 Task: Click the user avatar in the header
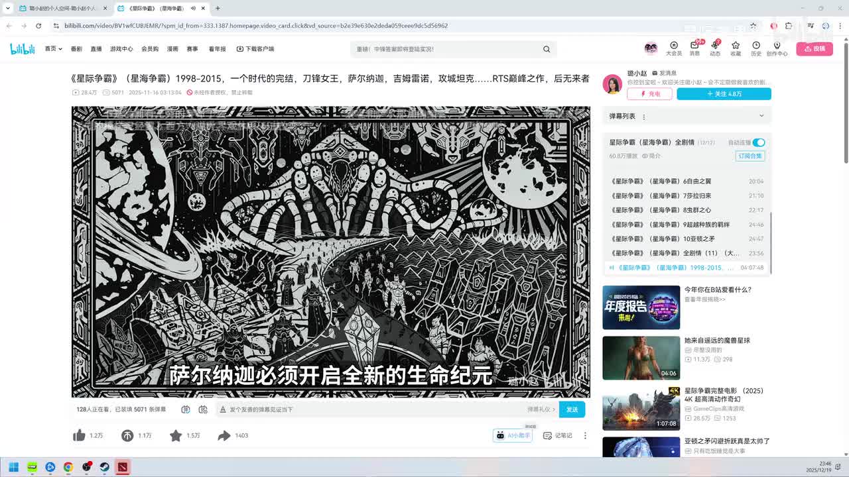click(651, 48)
